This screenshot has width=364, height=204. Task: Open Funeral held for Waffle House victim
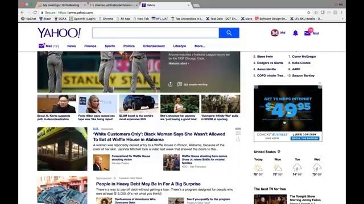tap(131, 158)
